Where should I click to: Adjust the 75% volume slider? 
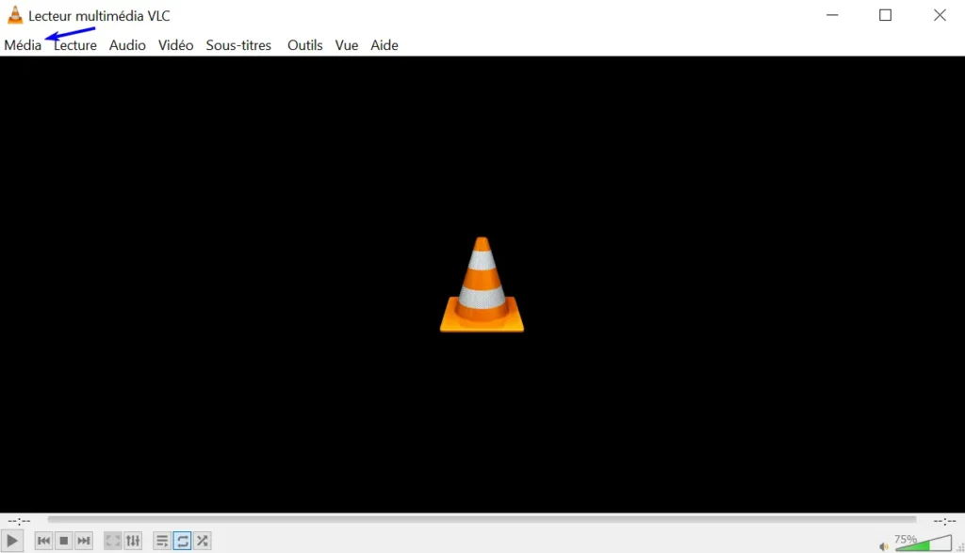pos(928,545)
